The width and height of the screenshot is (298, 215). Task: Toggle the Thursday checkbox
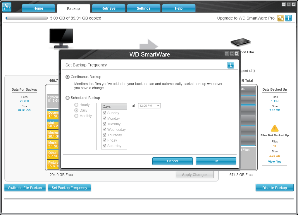click(x=104, y=135)
